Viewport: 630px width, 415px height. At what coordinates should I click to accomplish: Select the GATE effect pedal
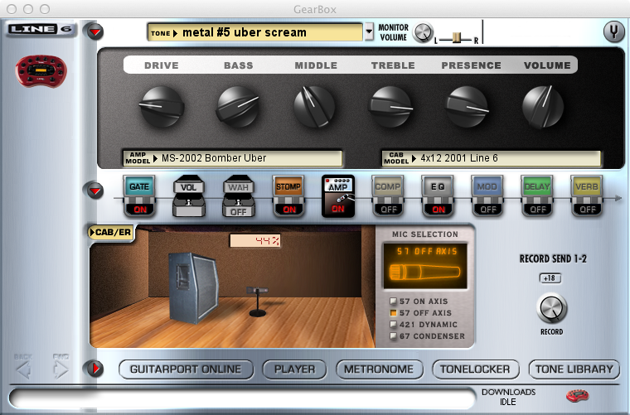tap(139, 195)
